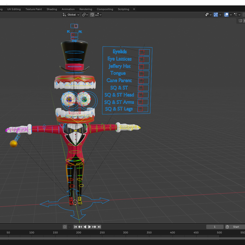Open the auto keying dropdown arrow
The image size is (245, 245).
[69, 227]
